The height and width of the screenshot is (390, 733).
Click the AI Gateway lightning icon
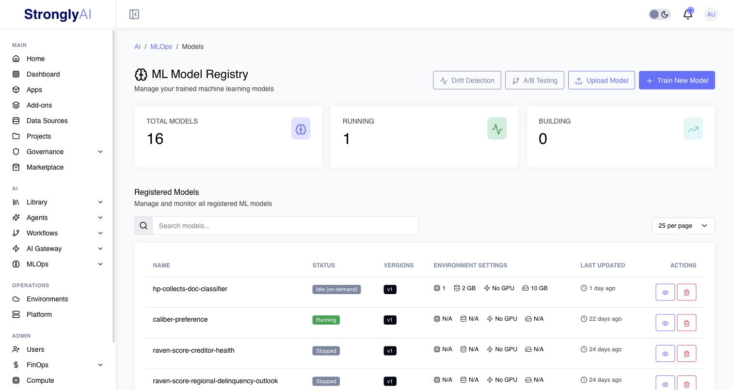(16, 249)
